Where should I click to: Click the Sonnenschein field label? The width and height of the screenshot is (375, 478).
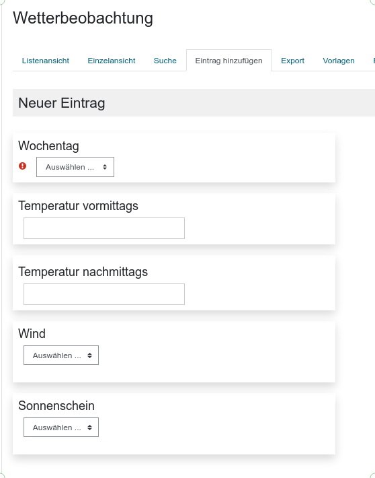pyautogui.click(x=56, y=406)
